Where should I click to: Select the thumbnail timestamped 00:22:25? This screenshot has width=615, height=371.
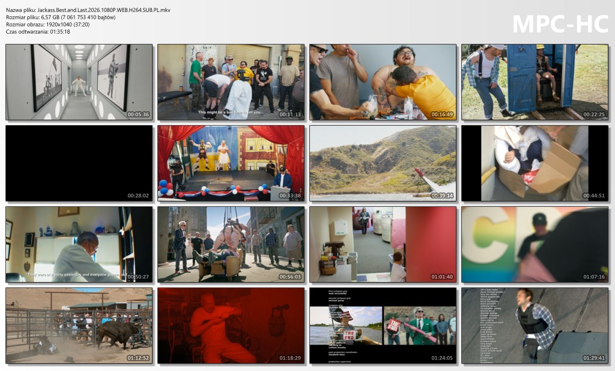click(535, 82)
